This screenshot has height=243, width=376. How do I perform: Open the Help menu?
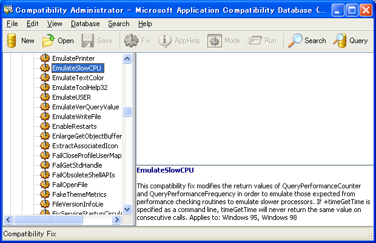pyautogui.click(x=145, y=24)
